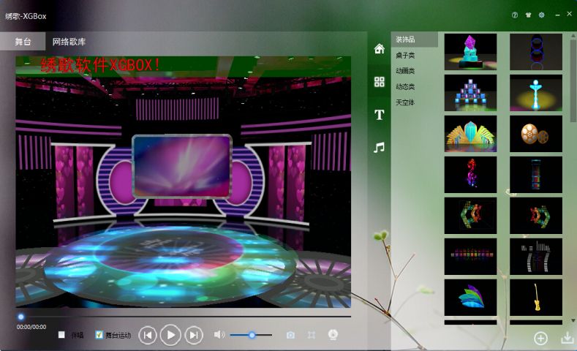The height and width of the screenshot is (351, 577).
Task: Select the 舞台 tab
Action: [x=23, y=42]
